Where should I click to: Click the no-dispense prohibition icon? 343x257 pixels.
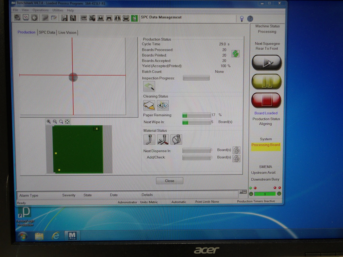176,139
